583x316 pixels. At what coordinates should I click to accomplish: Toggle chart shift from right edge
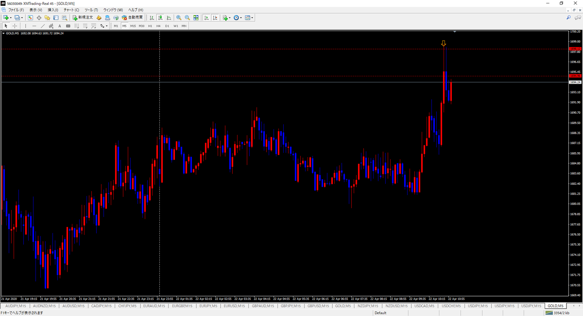click(x=215, y=18)
